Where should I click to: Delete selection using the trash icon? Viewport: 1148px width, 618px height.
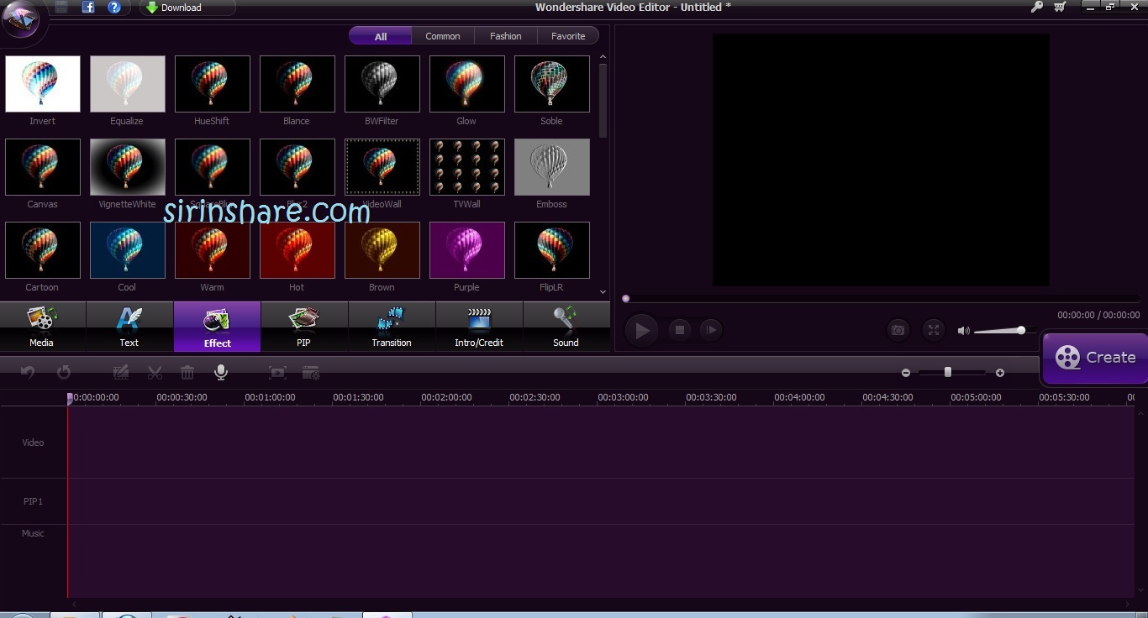click(187, 372)
